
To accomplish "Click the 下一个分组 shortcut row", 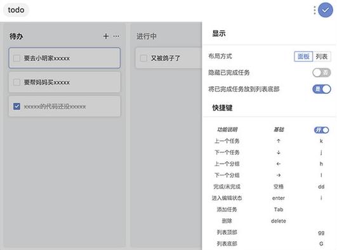I will (270, 175).
